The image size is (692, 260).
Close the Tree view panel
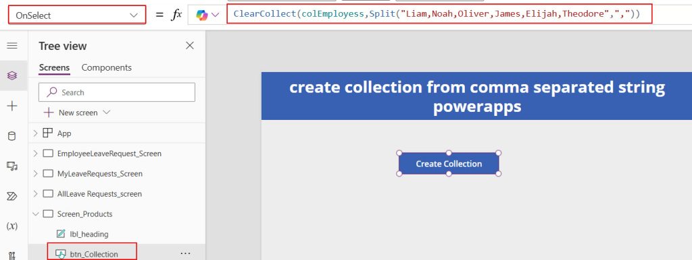pos(190,45)
